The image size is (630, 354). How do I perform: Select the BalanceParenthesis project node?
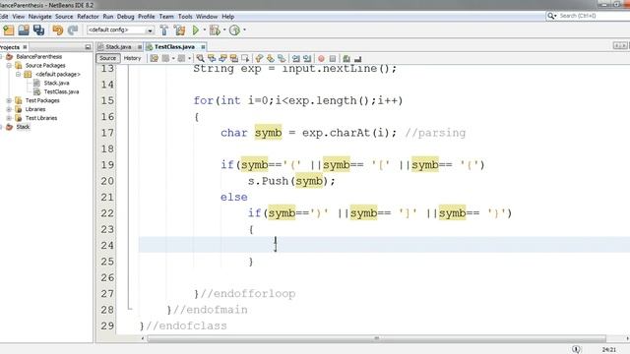[39, 57]
